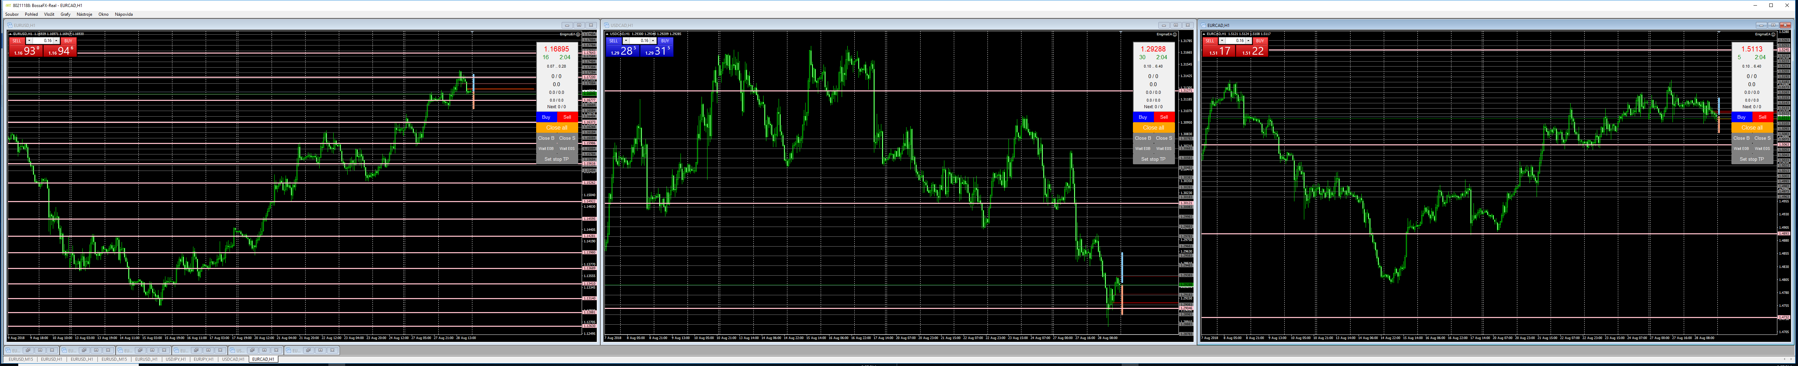Click blue Buy button on EURUSD EnigmaEA panel
The height and width of the screenshot is (366, 1798).
547,117
